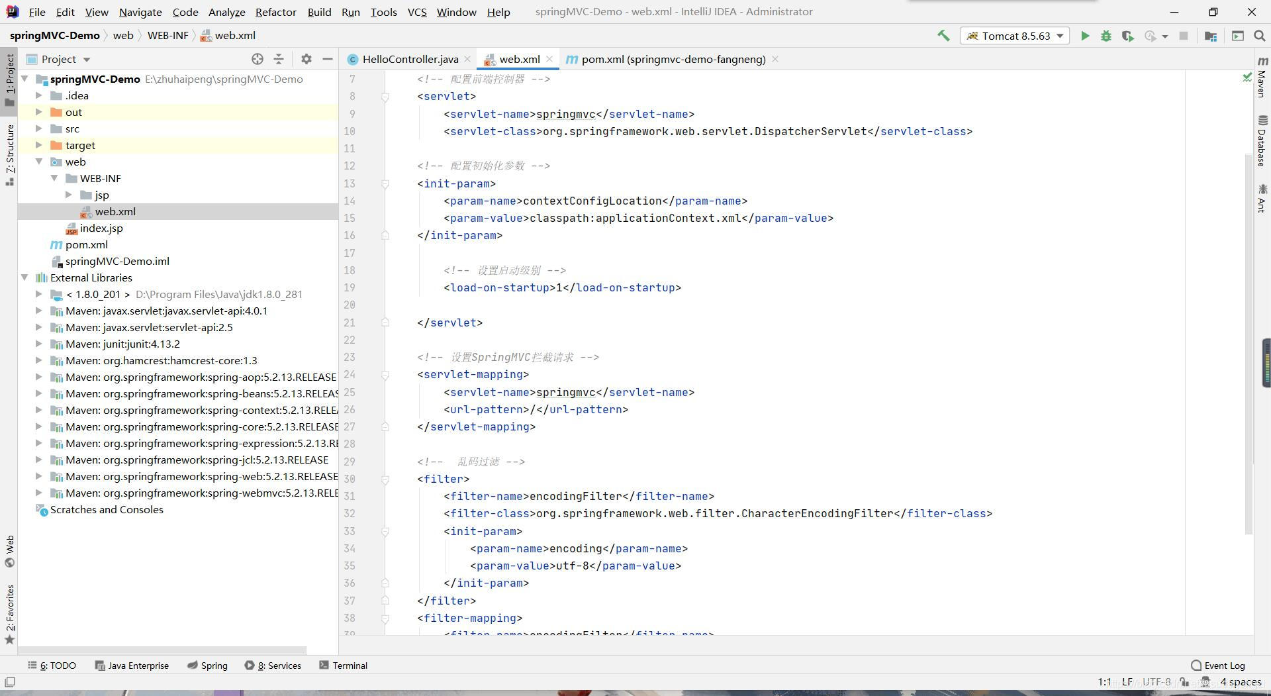1271x696 pixels.
Task: Click the Stop process square icon
Action: point(1184,36)
